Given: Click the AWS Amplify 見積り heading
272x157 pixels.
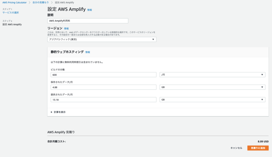Looking at the screenshot, I should [x=61, y=132].
